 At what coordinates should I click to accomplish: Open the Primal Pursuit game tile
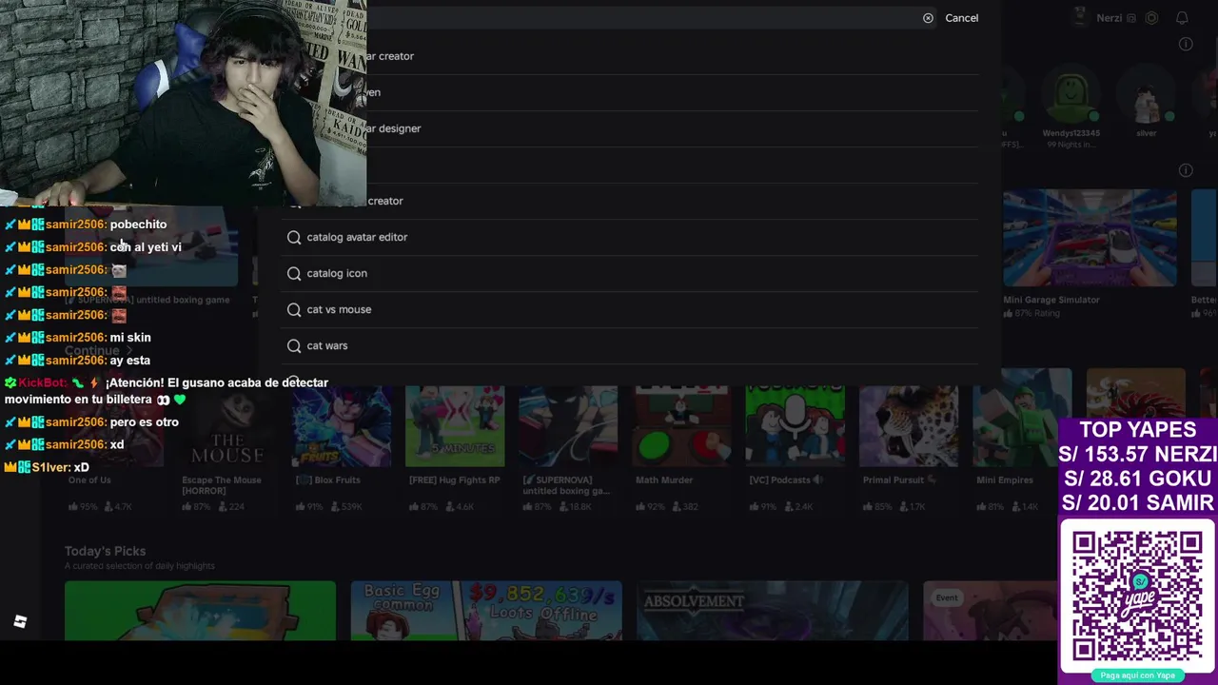point(909,426)
